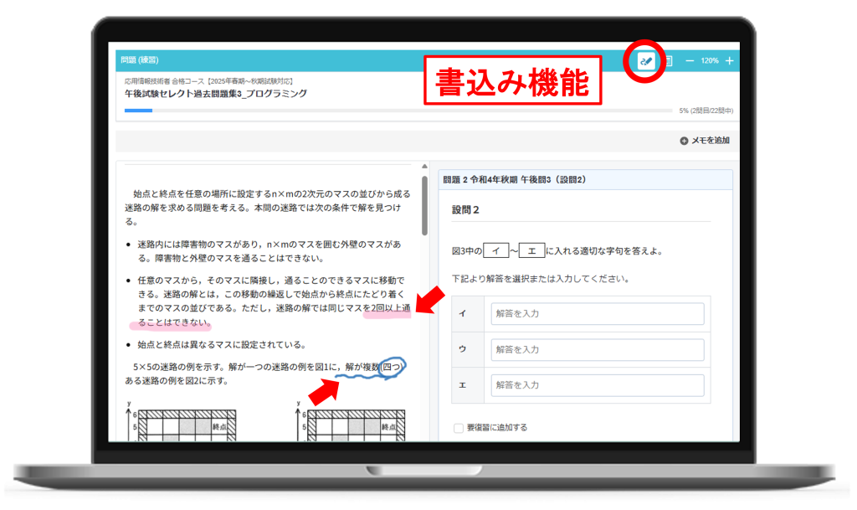The width and height of the screenshot is (857, 510).
Task: Click the plus icon beside メモを追加
Action: pyautogui.click(x=684, y=141)
